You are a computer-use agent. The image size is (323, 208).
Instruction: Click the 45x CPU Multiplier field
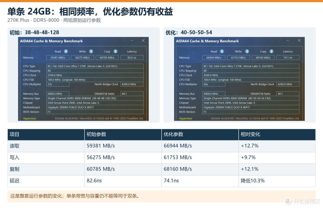pos(214,84)
